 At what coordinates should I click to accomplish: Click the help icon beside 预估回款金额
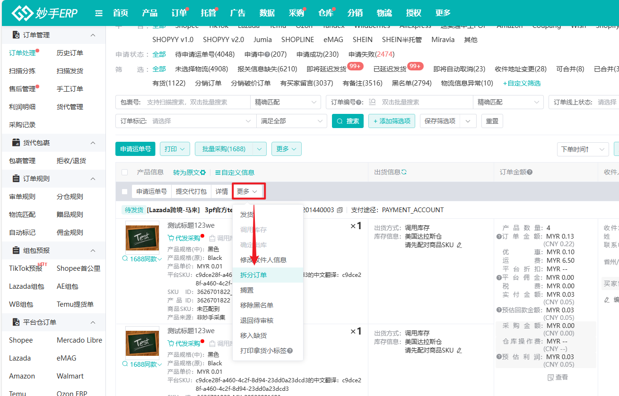click(x=499, y=310)
